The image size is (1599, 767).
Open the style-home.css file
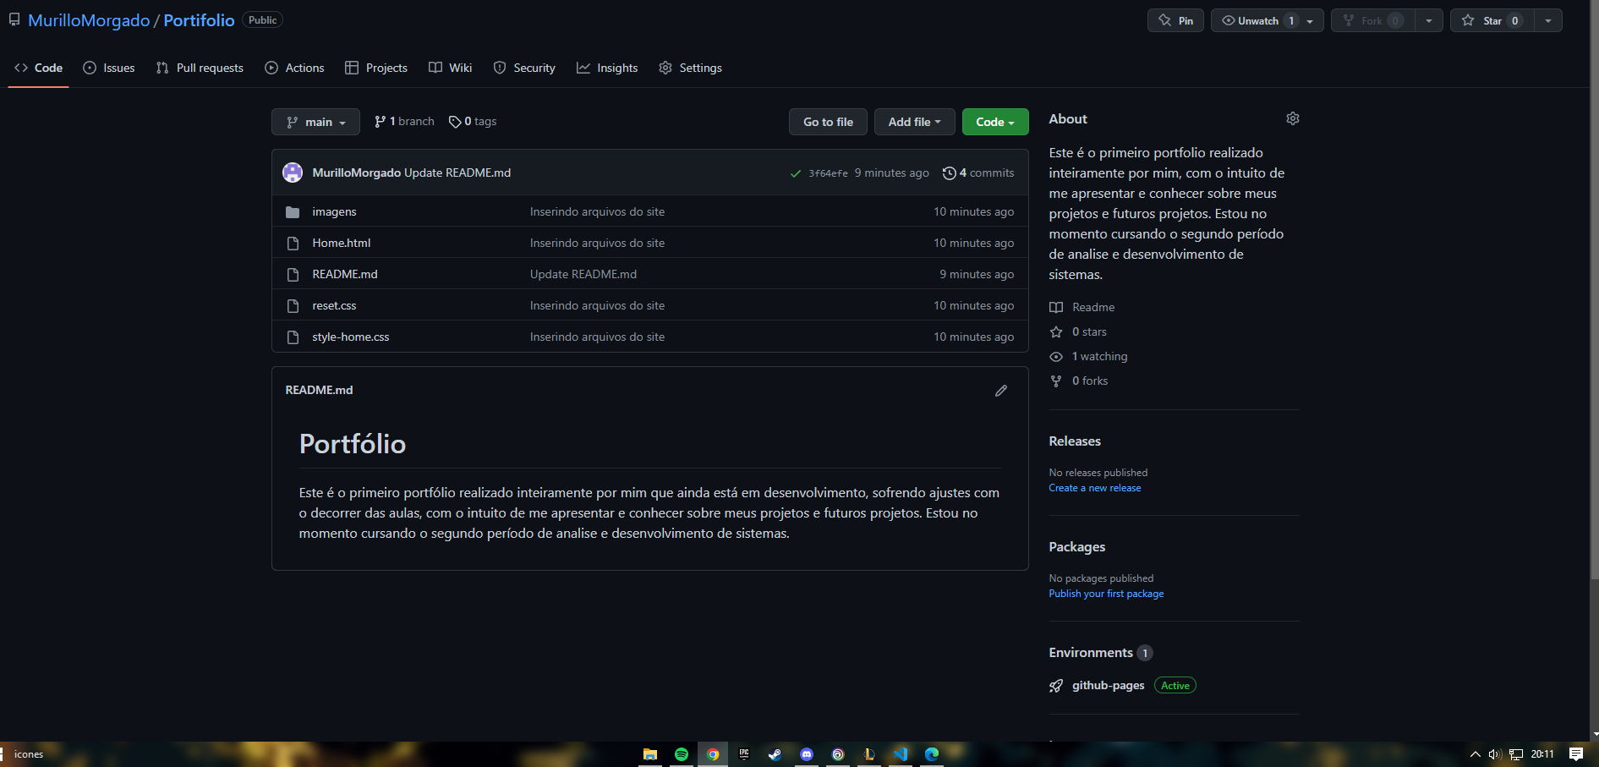pyautogui.click(x=351, y=337)
